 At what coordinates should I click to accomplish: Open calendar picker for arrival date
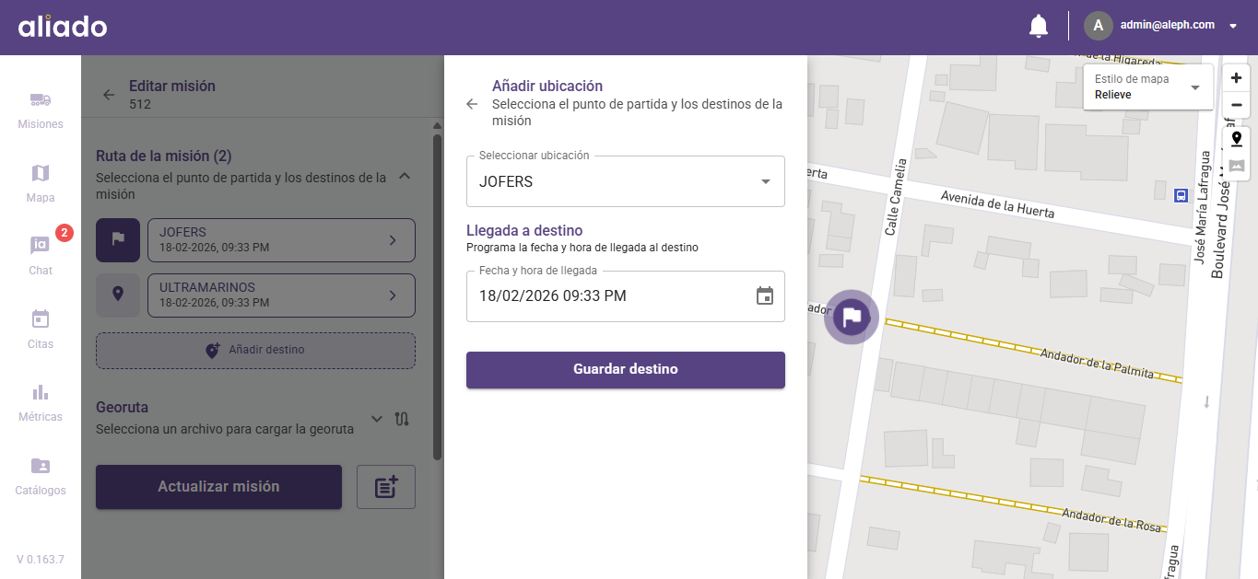pos(764,295)
